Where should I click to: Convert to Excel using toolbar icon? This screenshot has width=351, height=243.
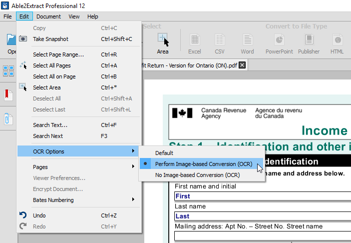pyautogui.click(x=195, y=43)
